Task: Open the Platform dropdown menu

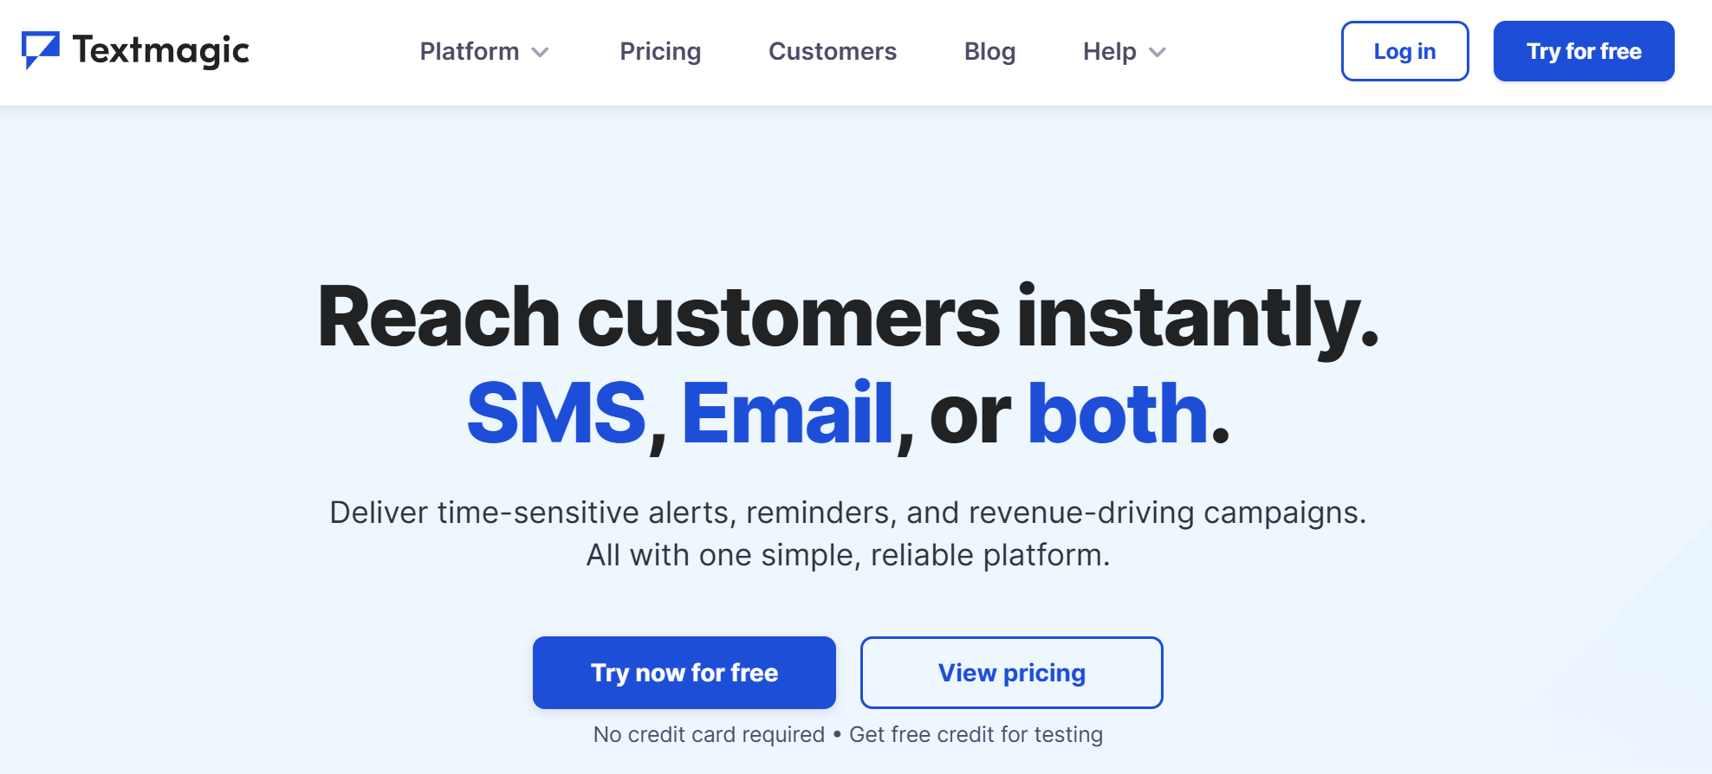Action: [x=469, y=51]
